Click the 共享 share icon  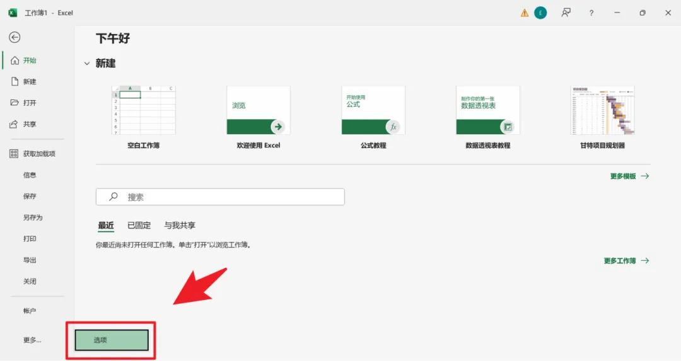[14, 124]
